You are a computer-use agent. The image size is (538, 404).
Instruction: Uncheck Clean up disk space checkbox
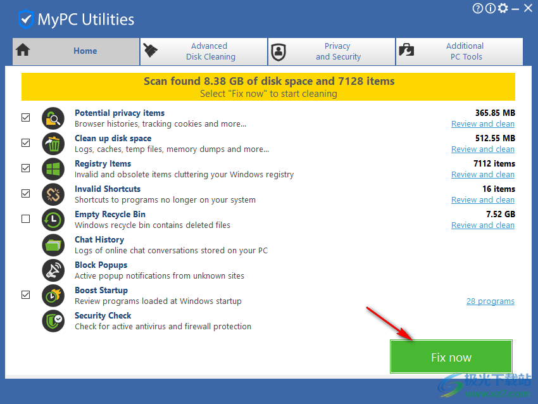click(x=26, y=142)
